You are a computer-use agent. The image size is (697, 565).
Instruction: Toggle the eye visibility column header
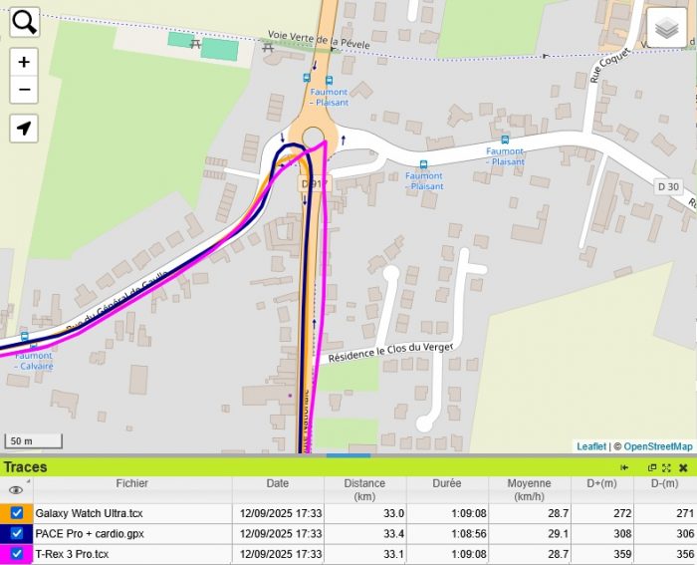click(16, 490)
